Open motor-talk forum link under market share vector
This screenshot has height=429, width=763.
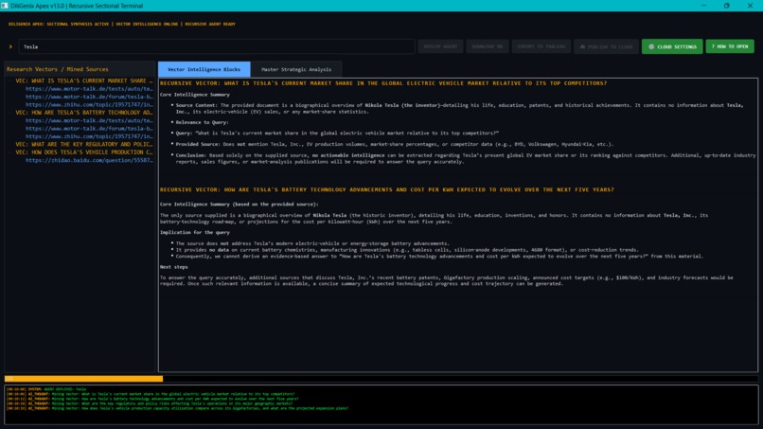(89, 97)
